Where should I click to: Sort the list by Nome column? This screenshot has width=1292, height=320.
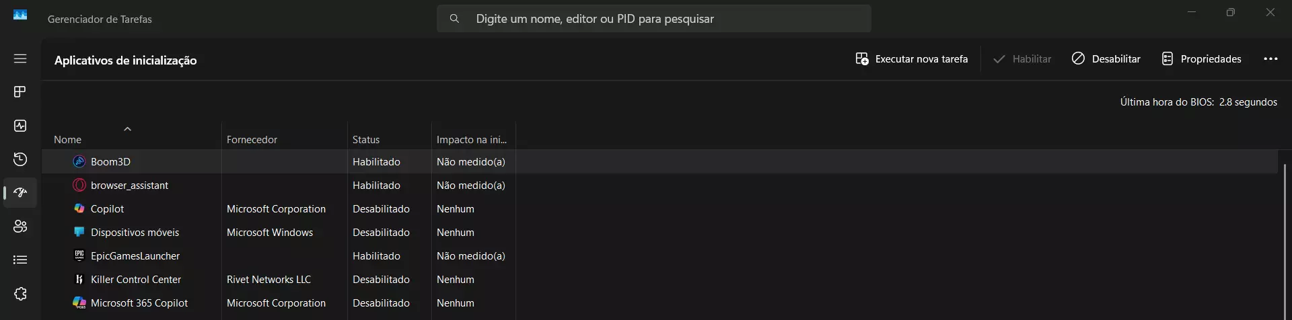coord(68,139)
